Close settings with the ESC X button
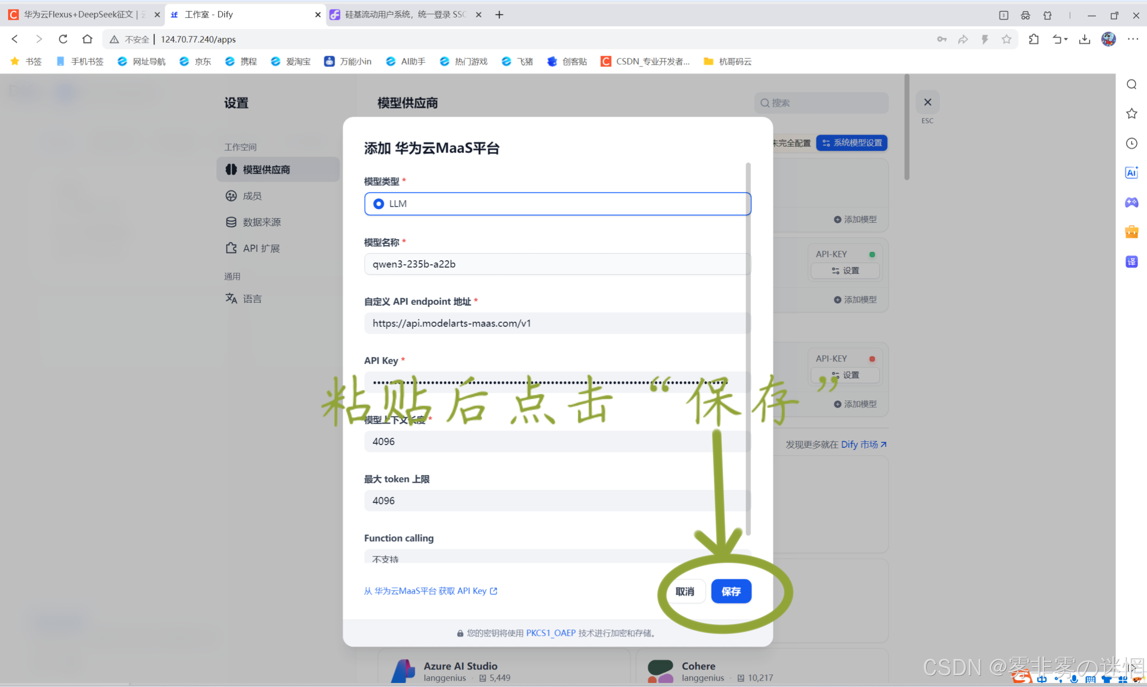 pyautogui.click(x=927, y=102)
